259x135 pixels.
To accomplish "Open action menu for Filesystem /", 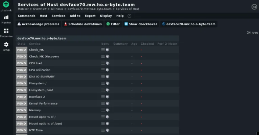I will [103, 83].
